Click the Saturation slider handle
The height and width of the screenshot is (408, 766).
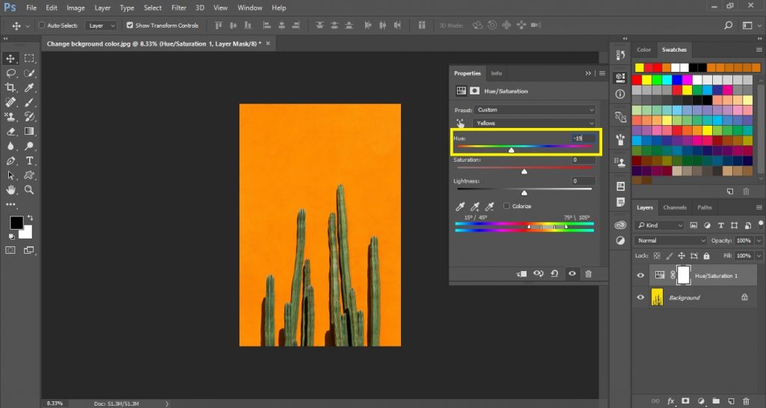click(x=524, y=171)
